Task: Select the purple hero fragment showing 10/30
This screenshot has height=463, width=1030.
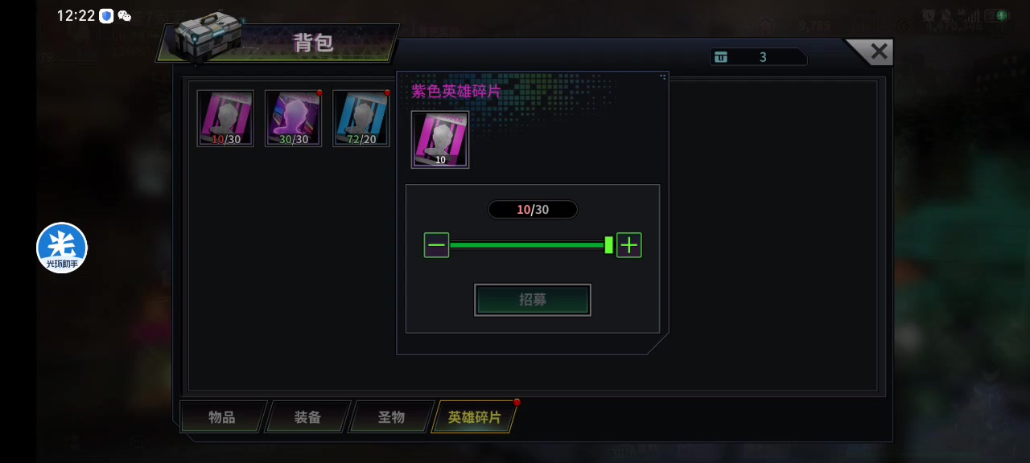Action: click(x=225, y=118)
